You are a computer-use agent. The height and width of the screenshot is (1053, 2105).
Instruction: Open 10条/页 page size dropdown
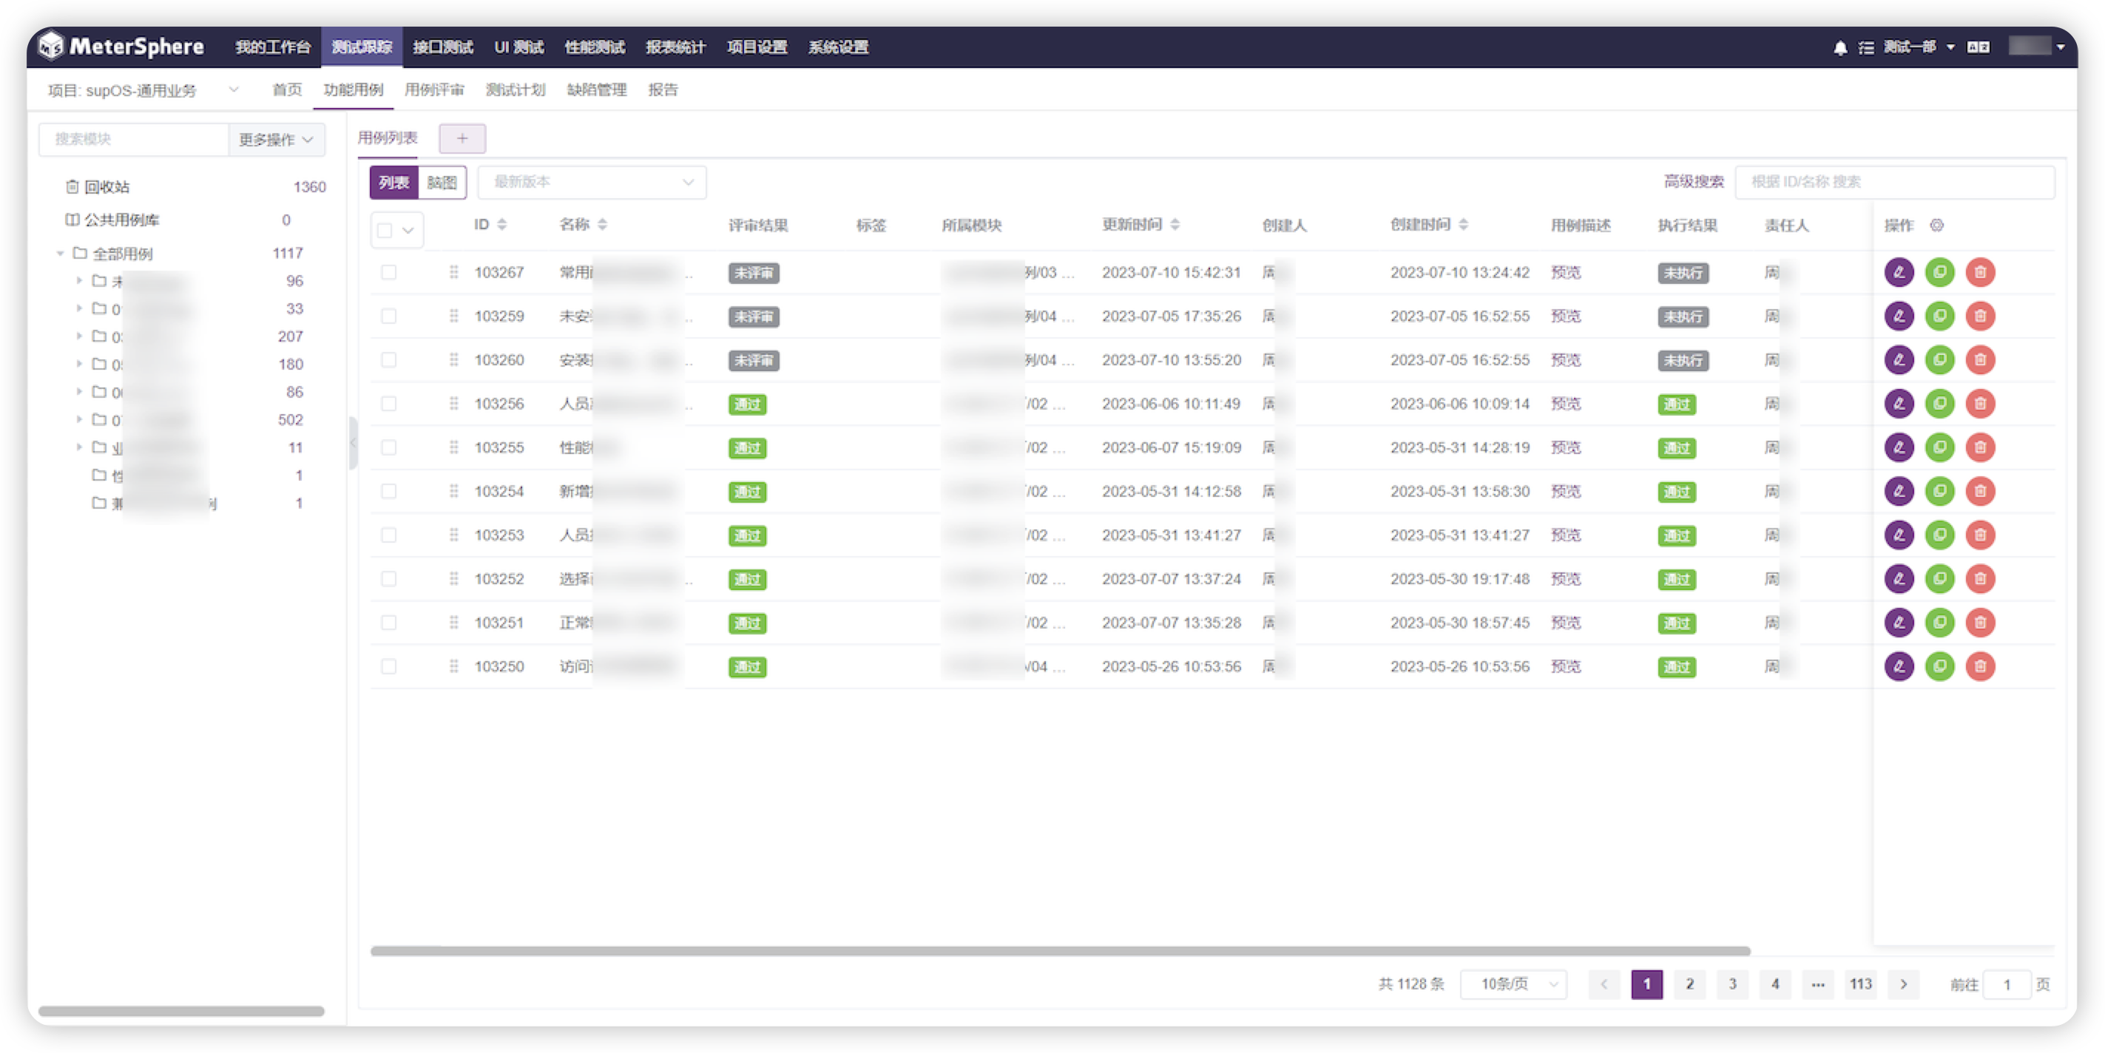coord(1513,983)
